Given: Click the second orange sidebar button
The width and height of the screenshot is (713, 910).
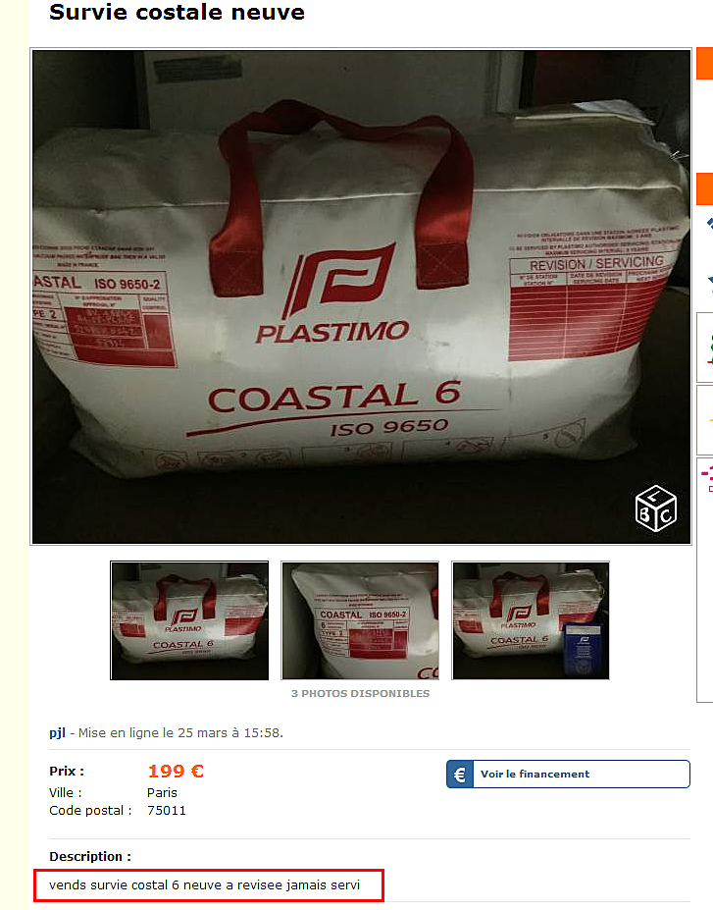Looking at the screenshot, I should (705, 188).
